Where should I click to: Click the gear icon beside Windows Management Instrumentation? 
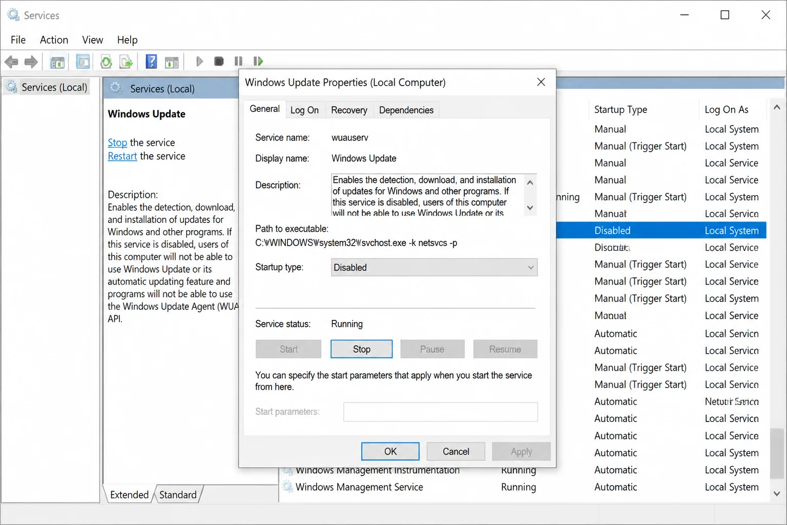click(287, 470)
